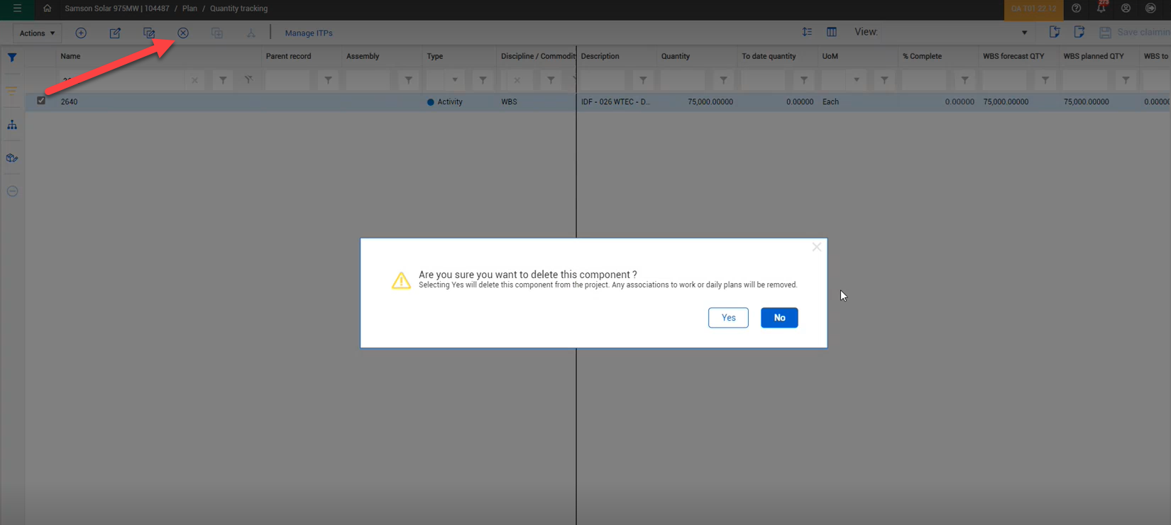
Task: Click Save claiming
Action: point(1135,32)
